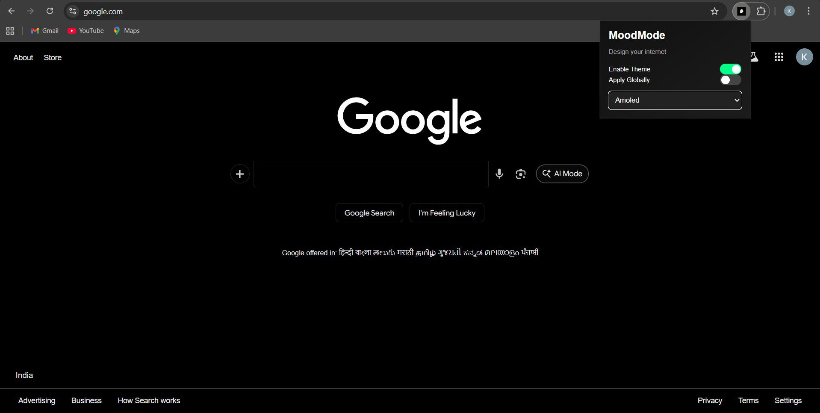Bookmark this page with the star icon

[x=714, y=11]
